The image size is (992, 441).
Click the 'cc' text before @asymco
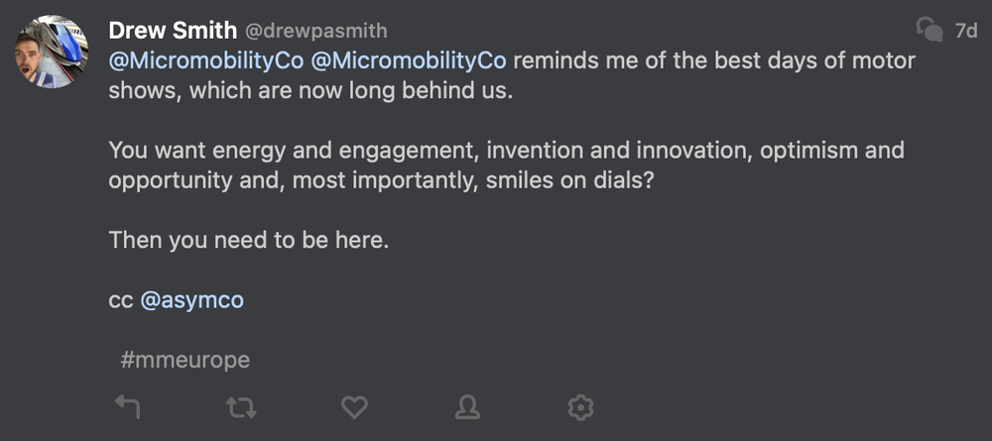[120, 300]
